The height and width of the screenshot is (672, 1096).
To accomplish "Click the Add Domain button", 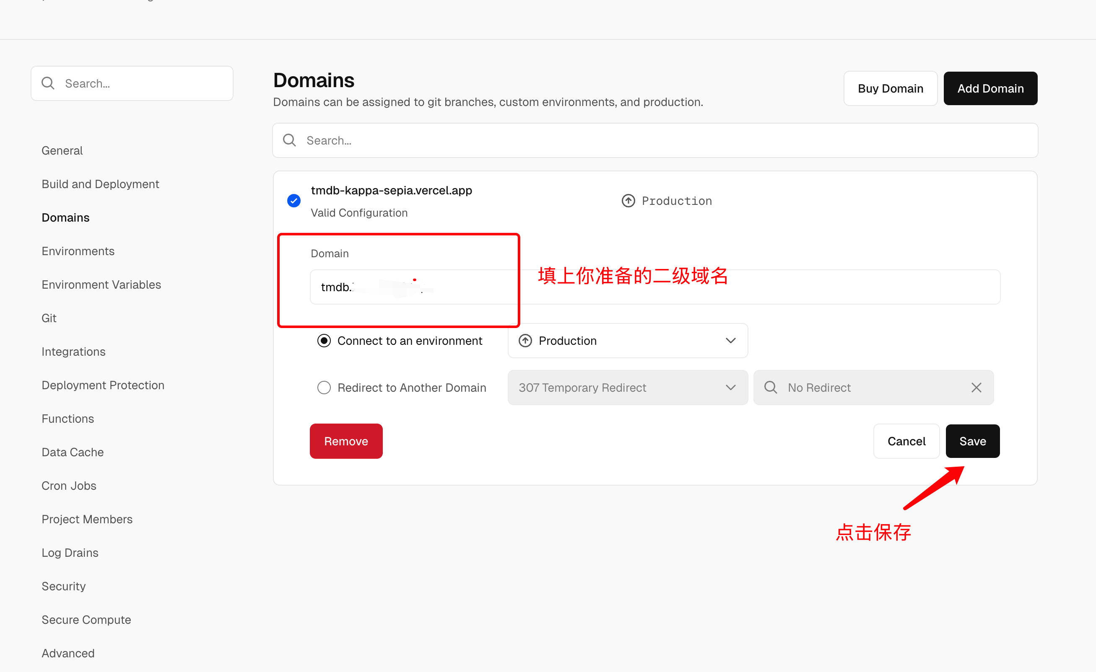I will 990,88.
